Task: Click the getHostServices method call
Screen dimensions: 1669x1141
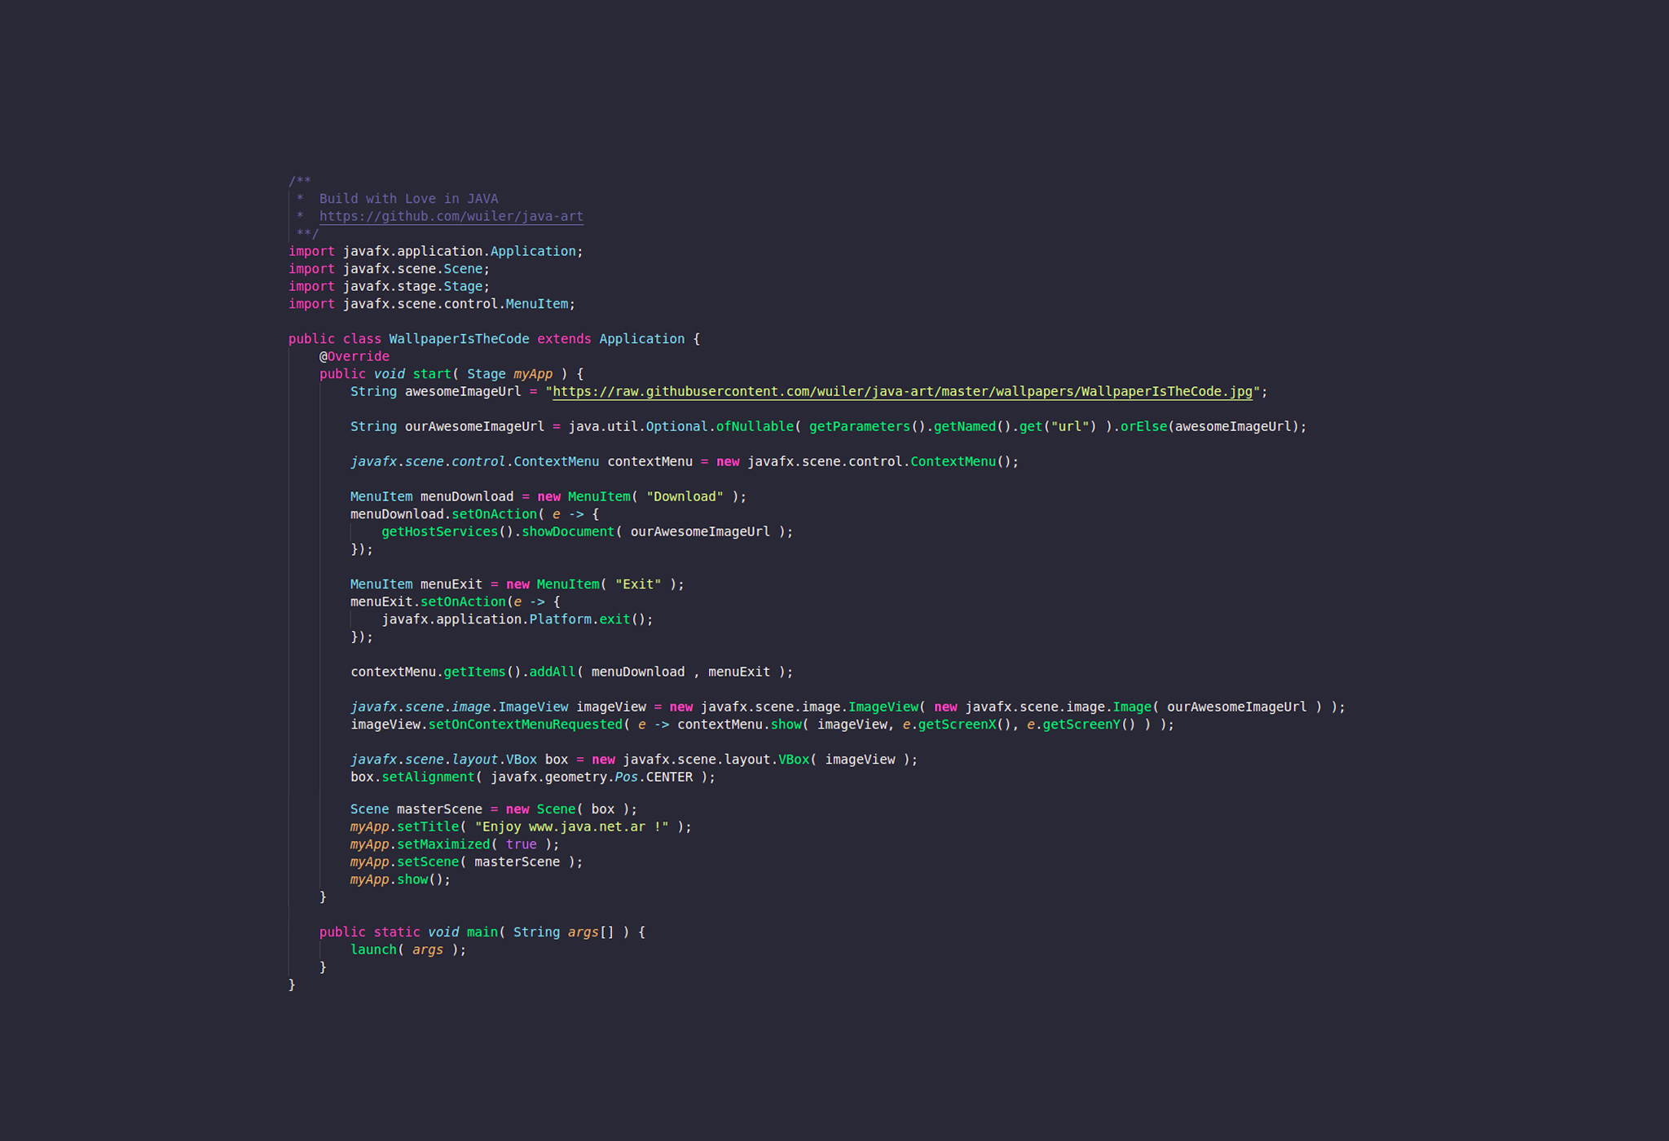Action: tap(439, 532)
